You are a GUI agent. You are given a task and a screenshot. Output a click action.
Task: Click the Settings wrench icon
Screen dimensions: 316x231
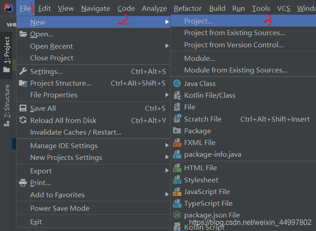[x=23, y=71]
